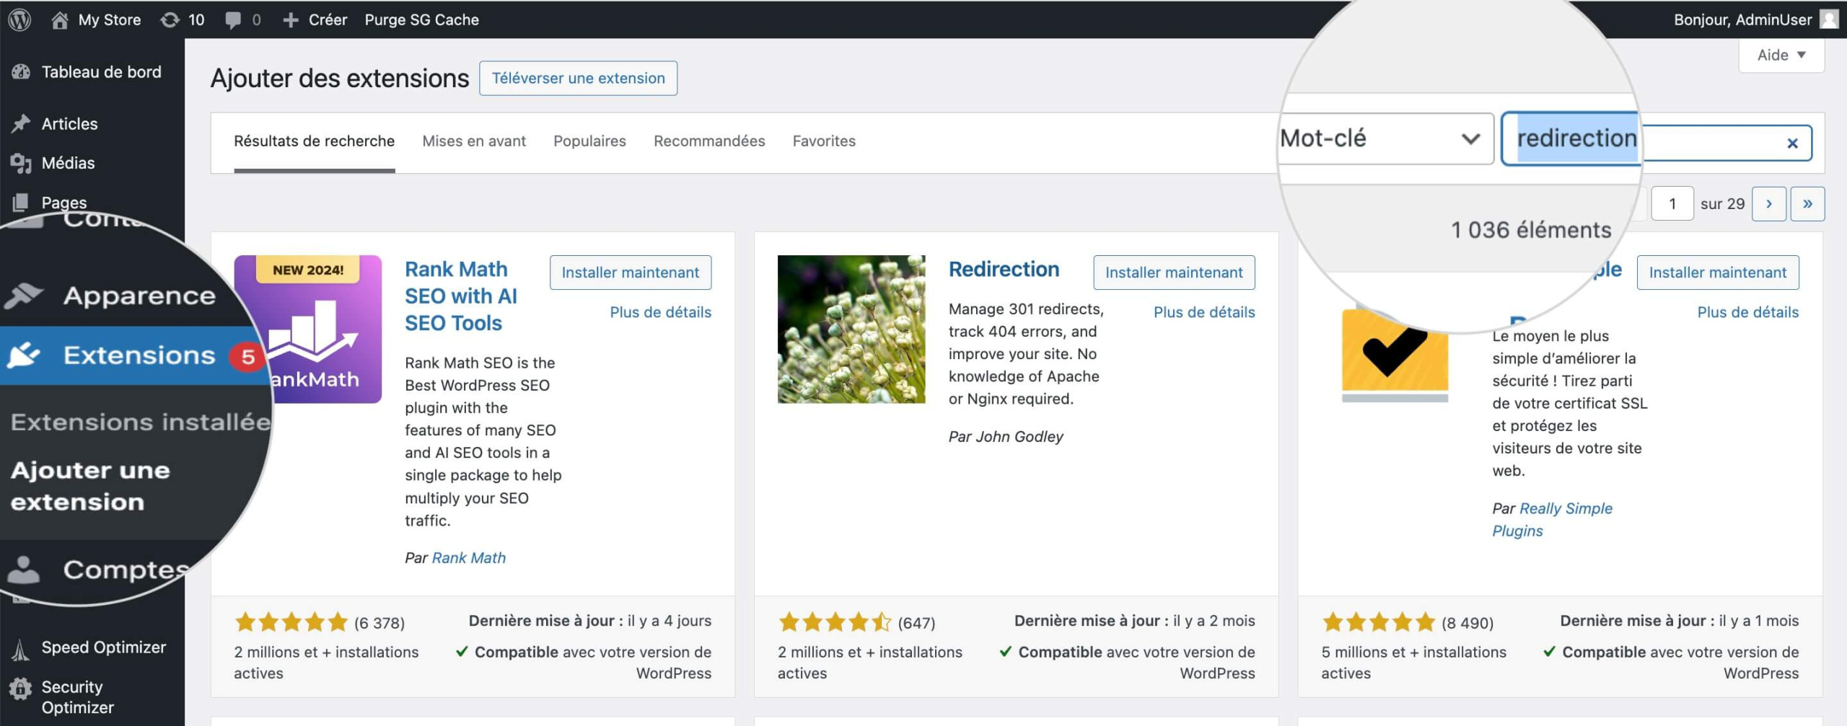This screenshot has width=1847, height=726.
Task: Click the Comptes user icon
Action: [x=24, y=570]
